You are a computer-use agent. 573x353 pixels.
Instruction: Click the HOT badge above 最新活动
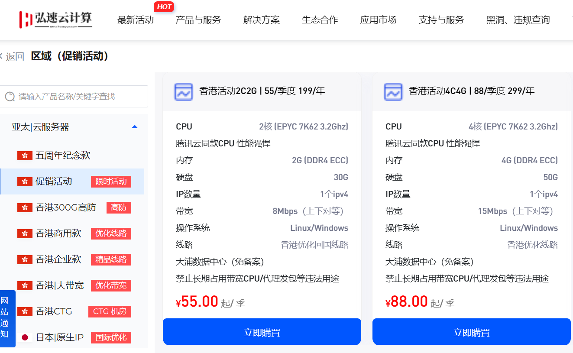point(164,6)
